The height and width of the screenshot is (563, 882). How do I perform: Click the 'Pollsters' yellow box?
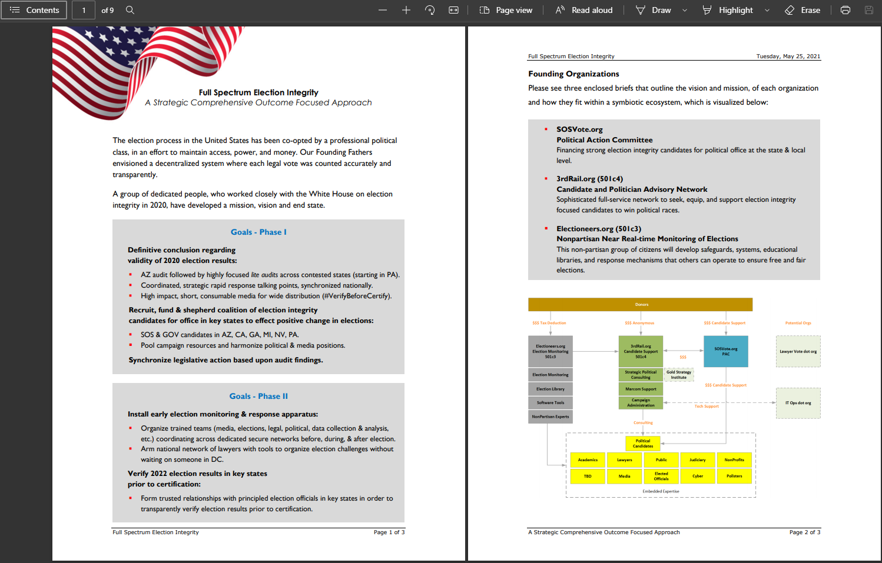coord(734,476)
